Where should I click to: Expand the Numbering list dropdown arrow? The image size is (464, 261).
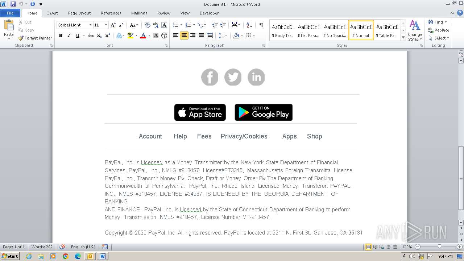pos(194,25)
